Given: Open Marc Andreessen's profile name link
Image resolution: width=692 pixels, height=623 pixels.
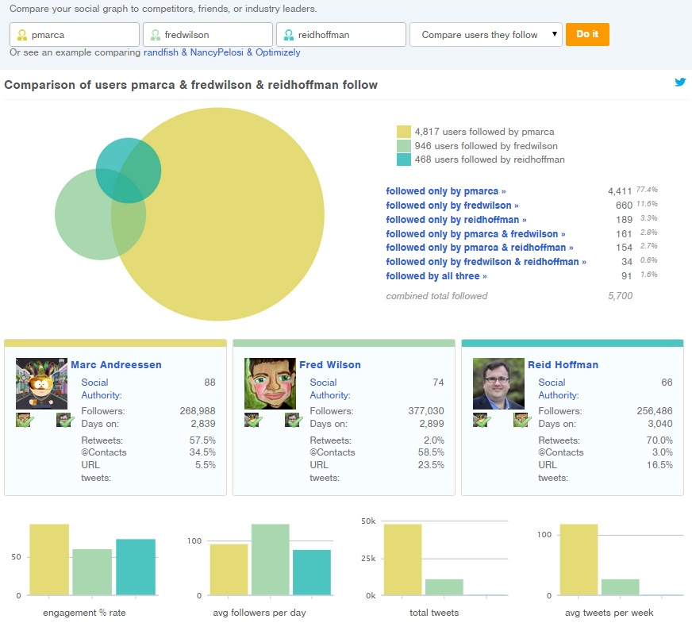Looking at the screenshot, I should [116, 364].
